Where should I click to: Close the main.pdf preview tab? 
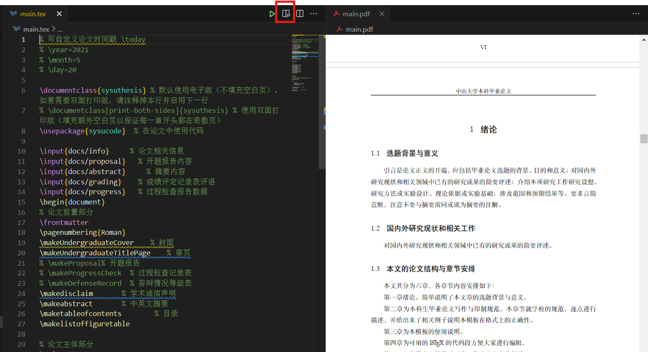(x=381, y=13)
